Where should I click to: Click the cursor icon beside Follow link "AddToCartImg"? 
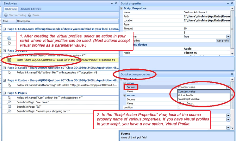[9, 85]
